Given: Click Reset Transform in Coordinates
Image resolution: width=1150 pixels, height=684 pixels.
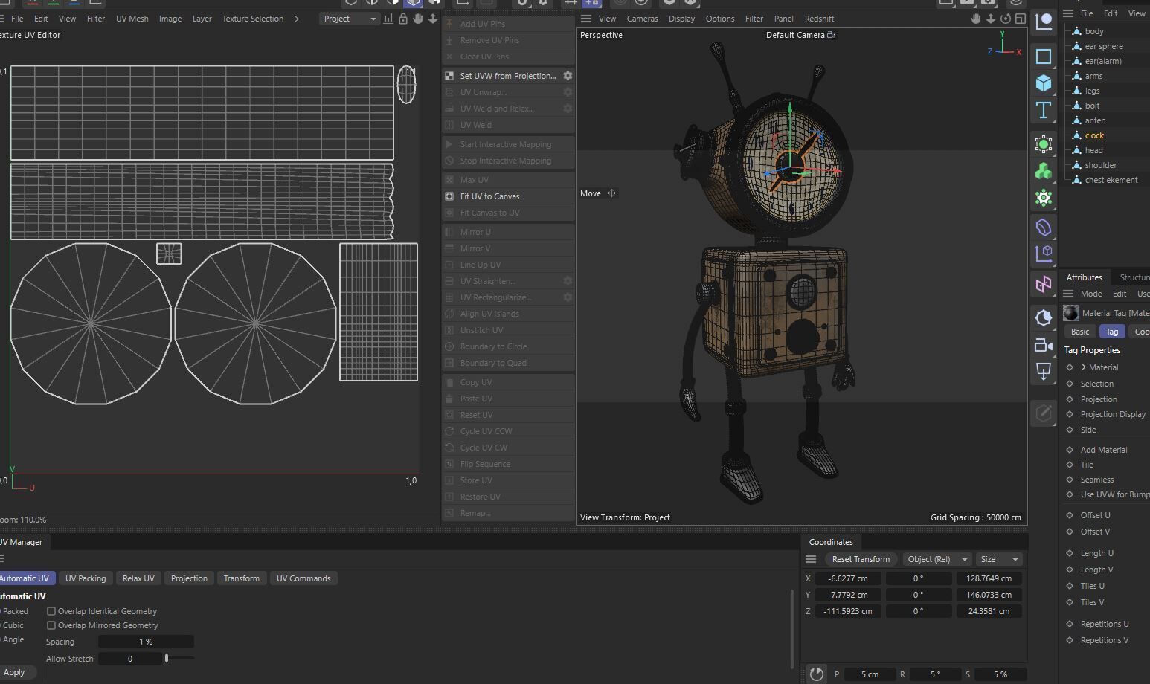Looking at the screenshot, I should [x=861, y=559].
